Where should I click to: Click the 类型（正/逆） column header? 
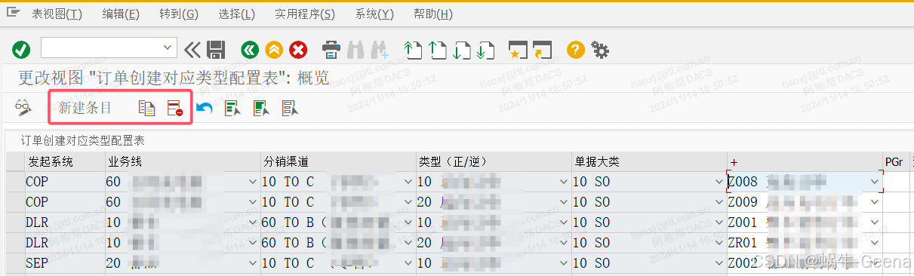(x=494, y=161)
